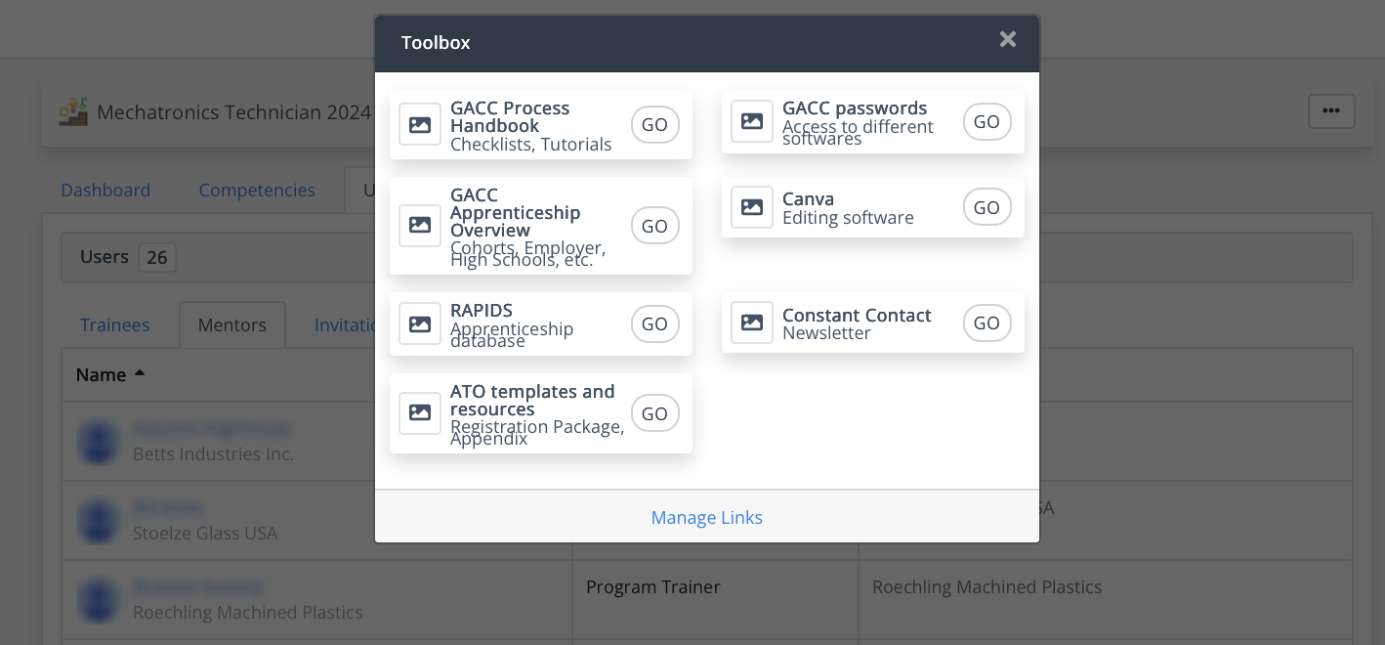Click the Canva editing software icon

[x=752, y=207]
